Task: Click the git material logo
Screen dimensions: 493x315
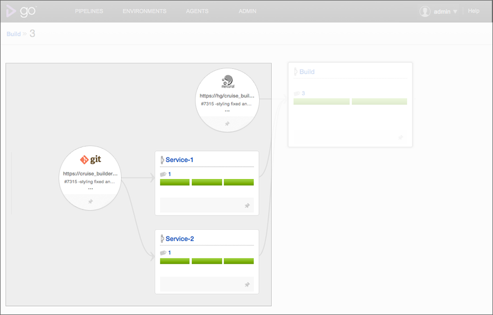Action: [91, 160]
